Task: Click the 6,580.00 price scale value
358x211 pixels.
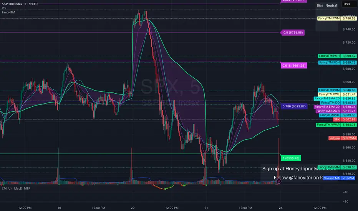Action: tap(349, 134)
